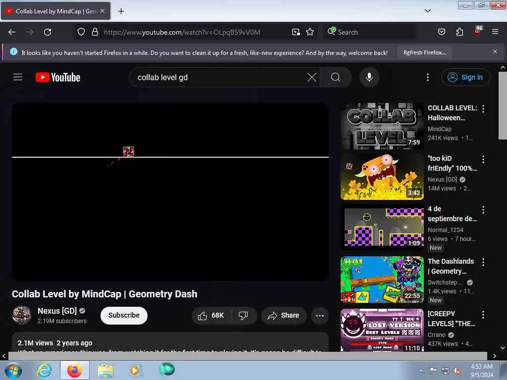The width and height of the screenshot is (507, 380).
Task: Open The Dashlands | Geometry title link
Action: 451,266
